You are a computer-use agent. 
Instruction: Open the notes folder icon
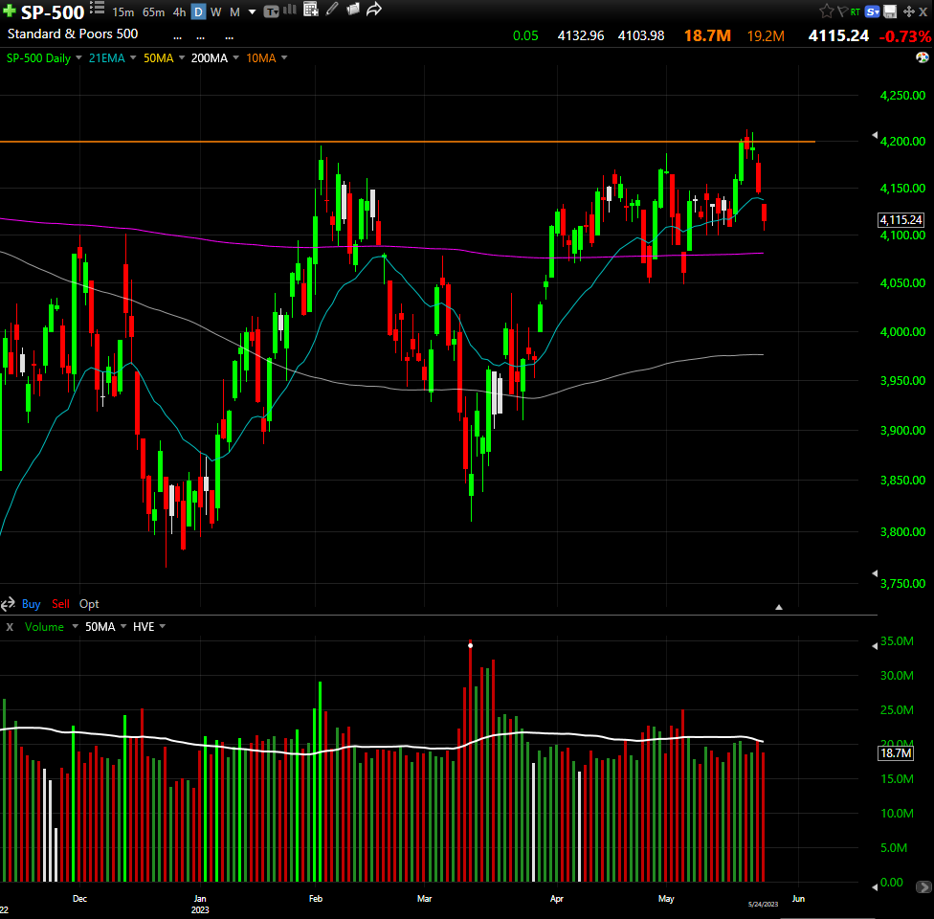click(x=353, y=9)
